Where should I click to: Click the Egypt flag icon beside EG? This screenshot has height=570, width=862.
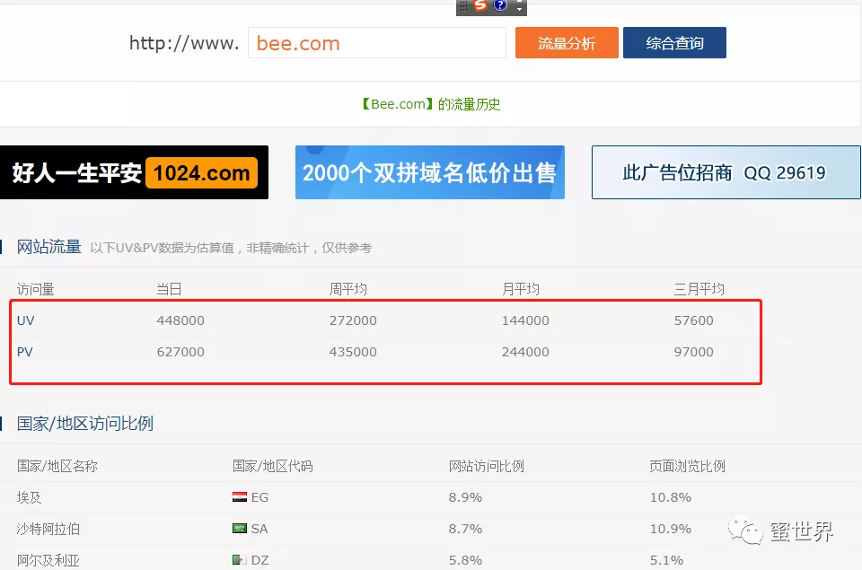click(x=239, y=497)
